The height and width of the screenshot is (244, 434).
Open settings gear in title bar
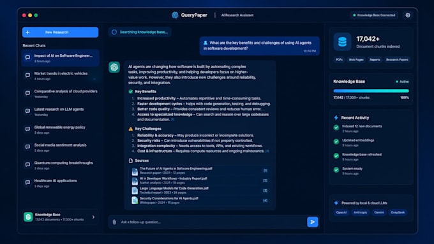click(408, 15)
